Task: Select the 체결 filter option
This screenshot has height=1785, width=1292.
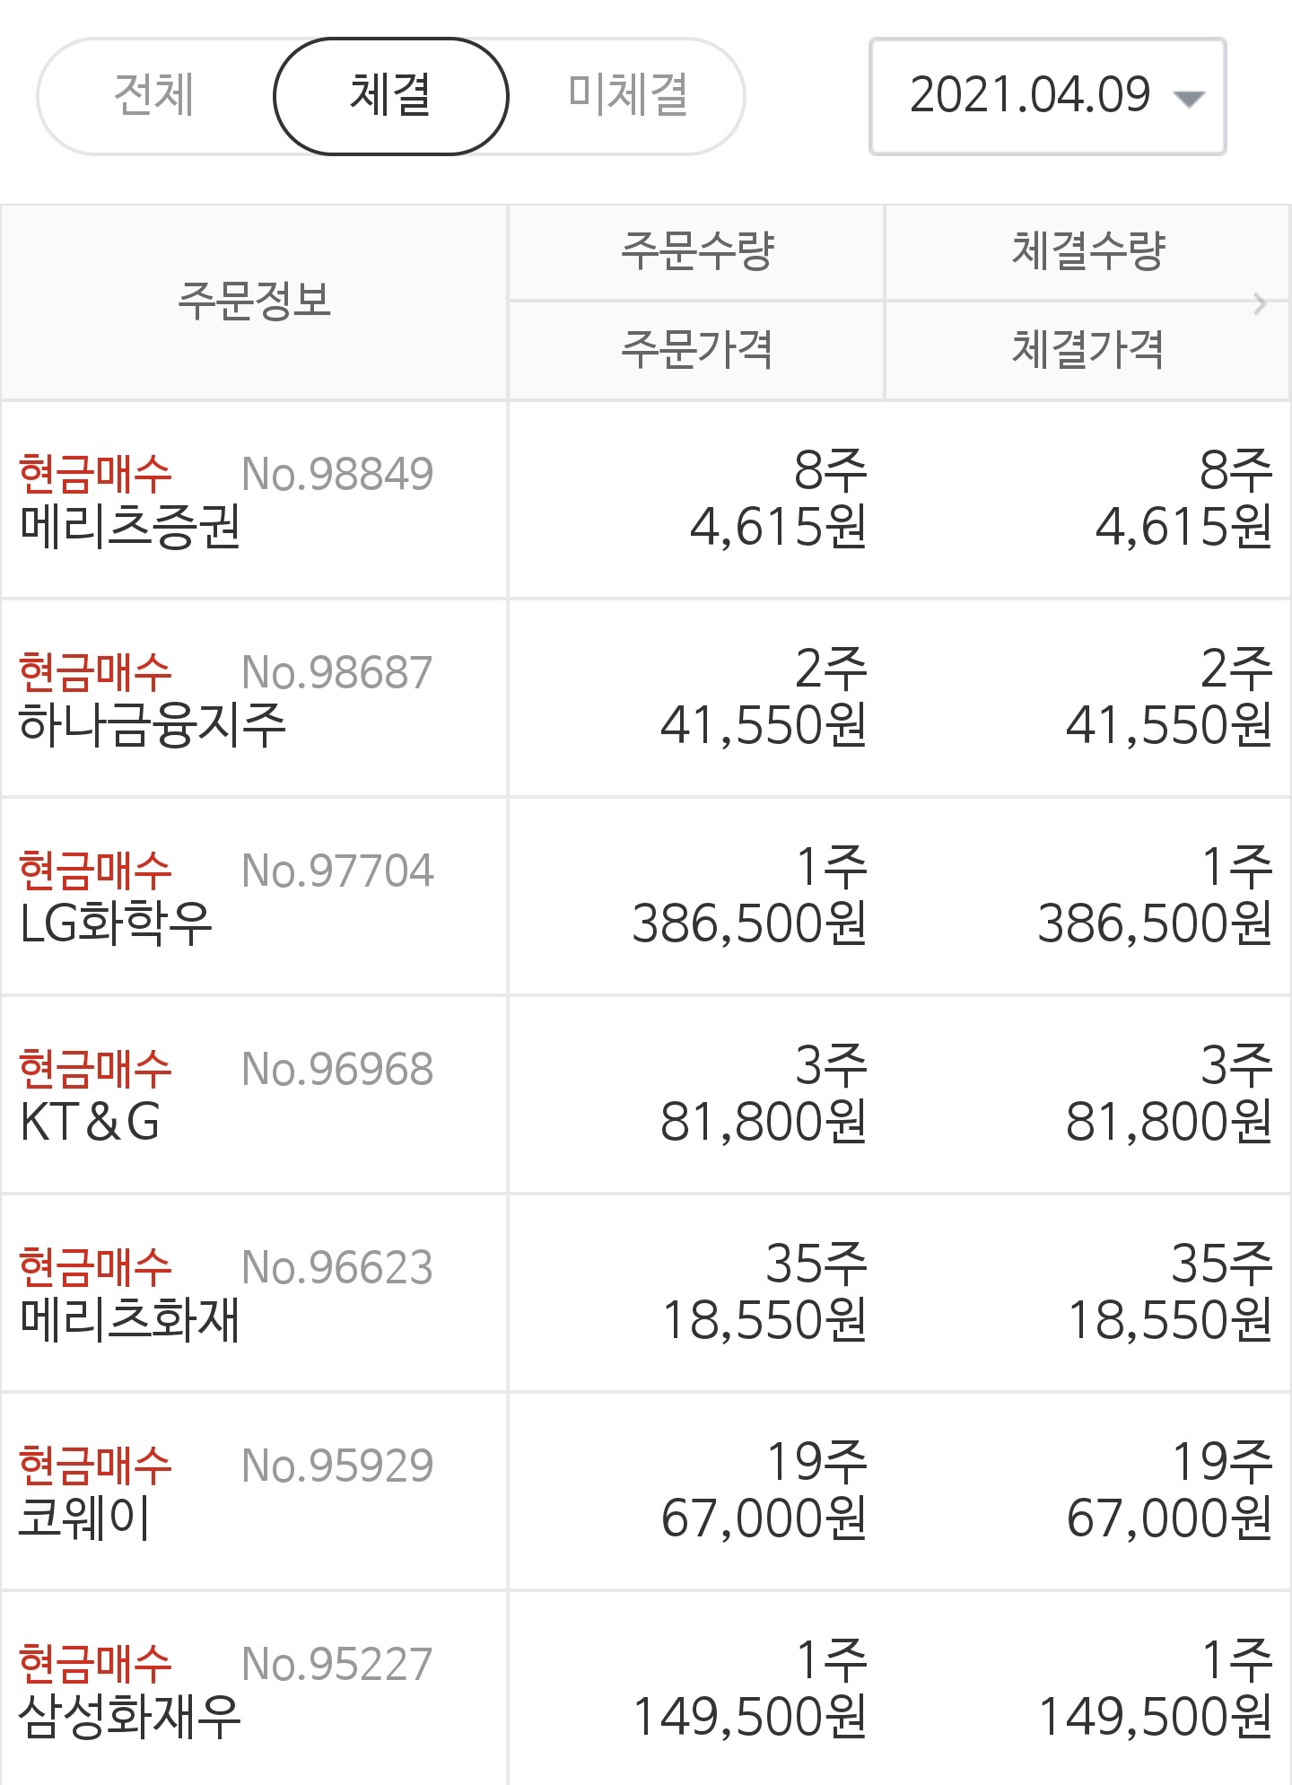Action: [x=391, y=95]
